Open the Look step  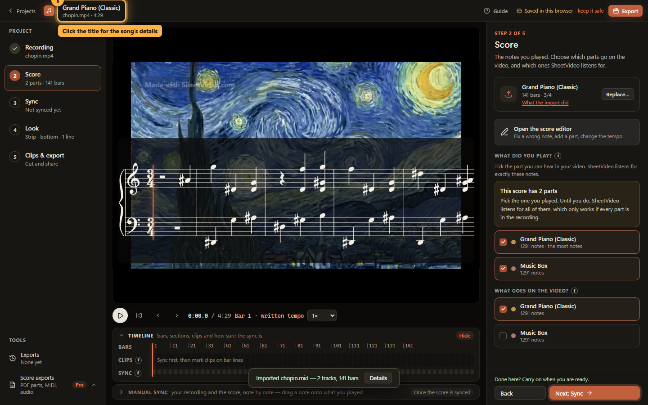point(53,132)
